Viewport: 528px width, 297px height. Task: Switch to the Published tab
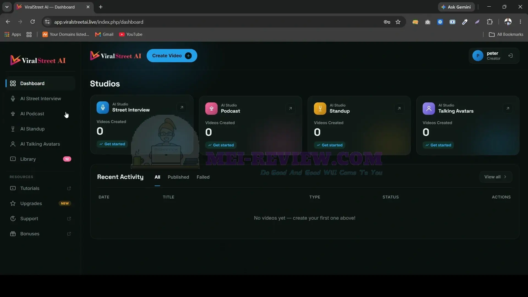[178, 177]
